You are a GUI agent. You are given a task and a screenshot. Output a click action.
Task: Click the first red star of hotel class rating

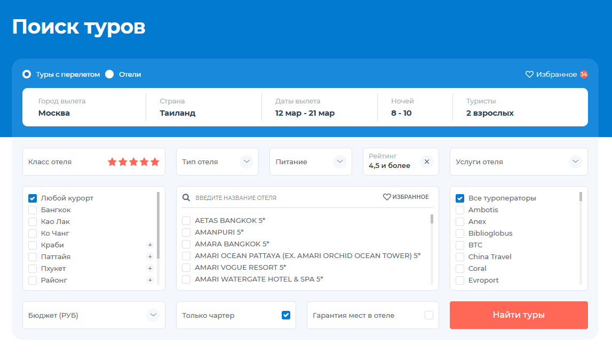click(x=112, y=161)
